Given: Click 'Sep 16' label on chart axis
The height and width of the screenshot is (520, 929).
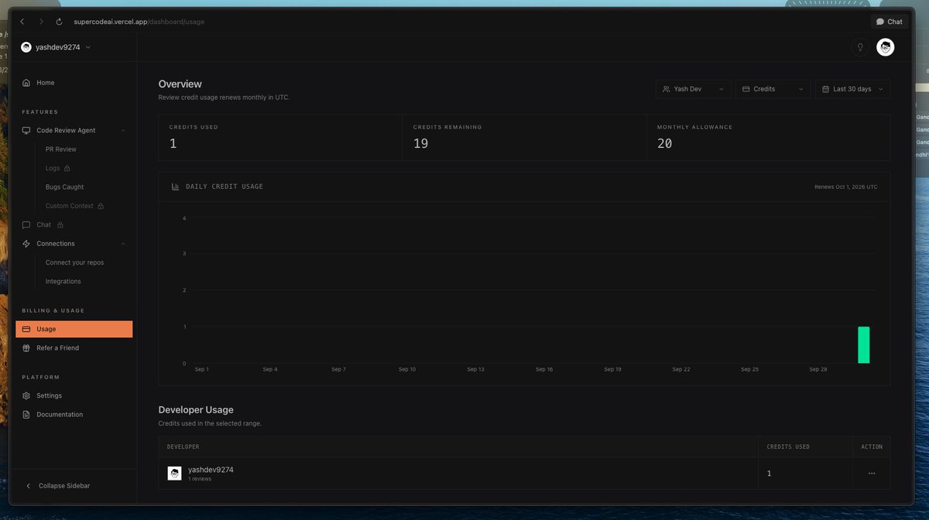Looking at the screenshot, I should pos(544,369).
